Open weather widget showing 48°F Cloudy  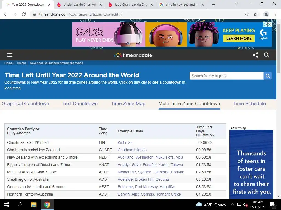211,205
